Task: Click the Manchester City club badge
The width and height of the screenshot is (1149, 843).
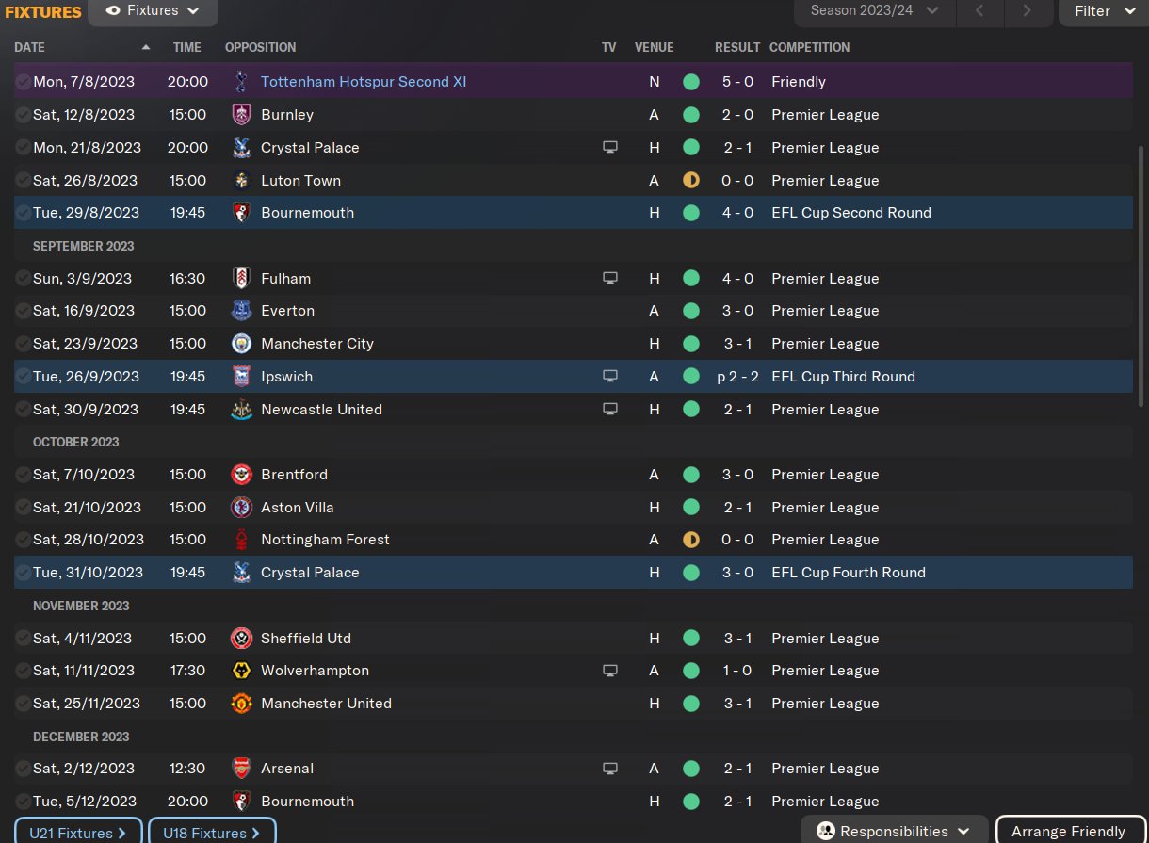Action: click(x=241, y=344)
